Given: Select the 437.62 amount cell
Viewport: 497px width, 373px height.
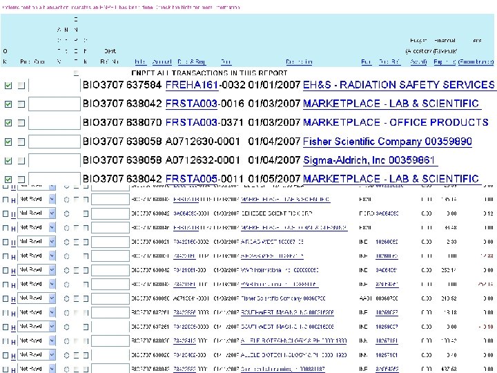Looking at the screenshot, I should click(x=449, y=369).
